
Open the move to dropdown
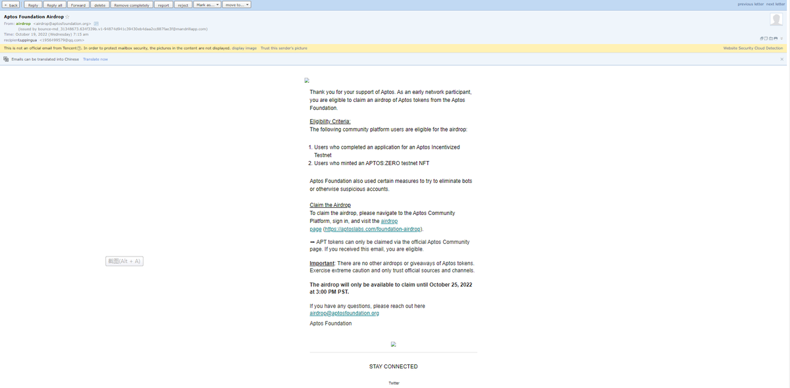[x=237, y=5]
